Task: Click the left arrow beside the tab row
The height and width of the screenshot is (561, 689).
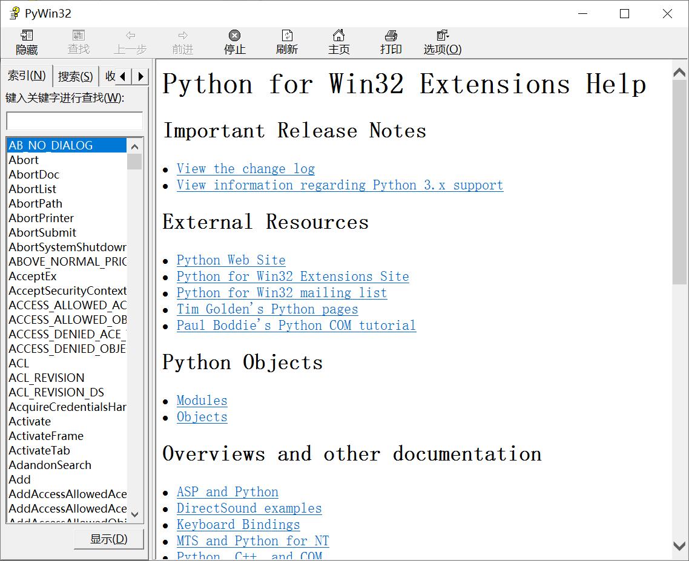Action: point(124,76)
